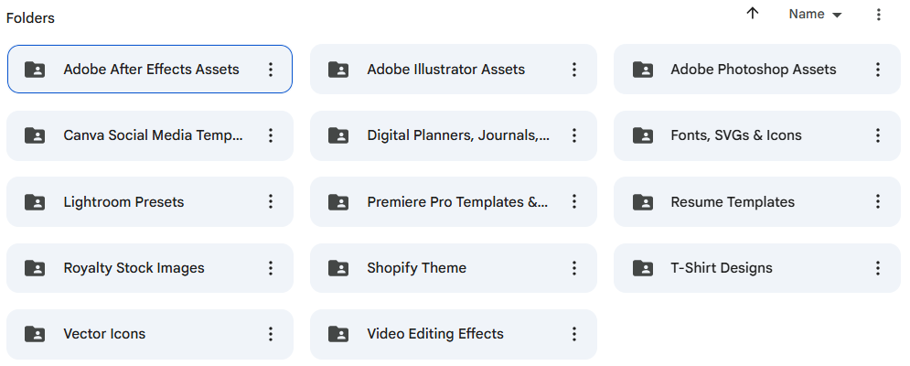
Task: Select the T-Shirt Designs folder
Action: pos(756,268)
